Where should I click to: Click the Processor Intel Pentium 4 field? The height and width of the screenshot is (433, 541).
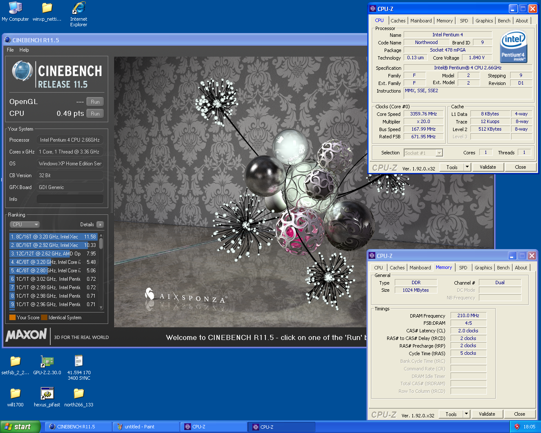point(70,140)
